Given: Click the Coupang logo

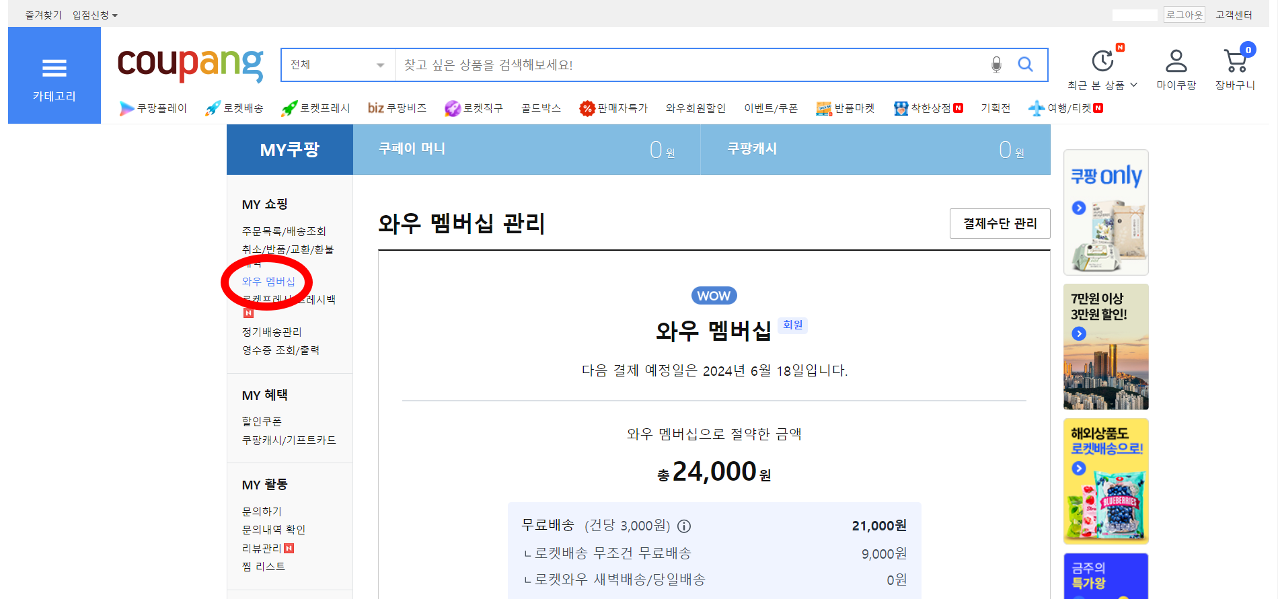Looking at the screenshot, I should click(x=190, y=65).
